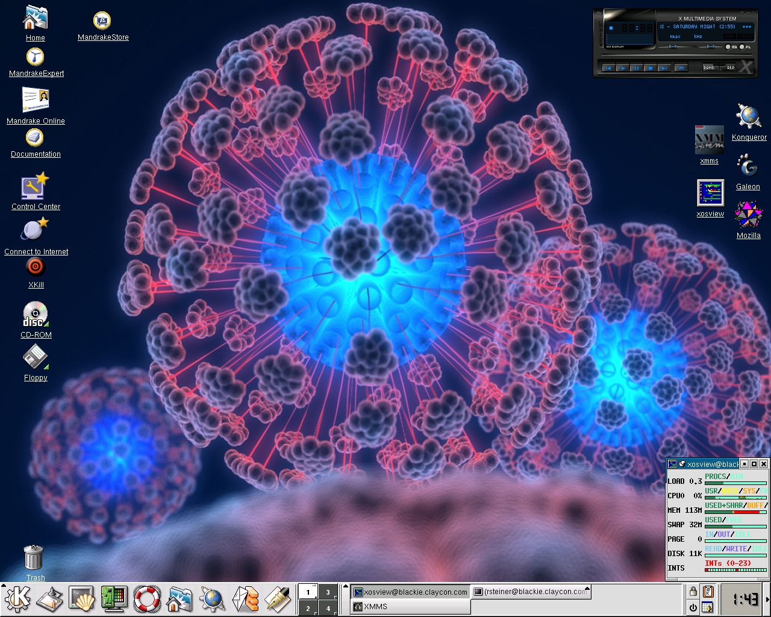Open the KDE K menu in the panel
771x617 pixels.
tap(17, 599)
